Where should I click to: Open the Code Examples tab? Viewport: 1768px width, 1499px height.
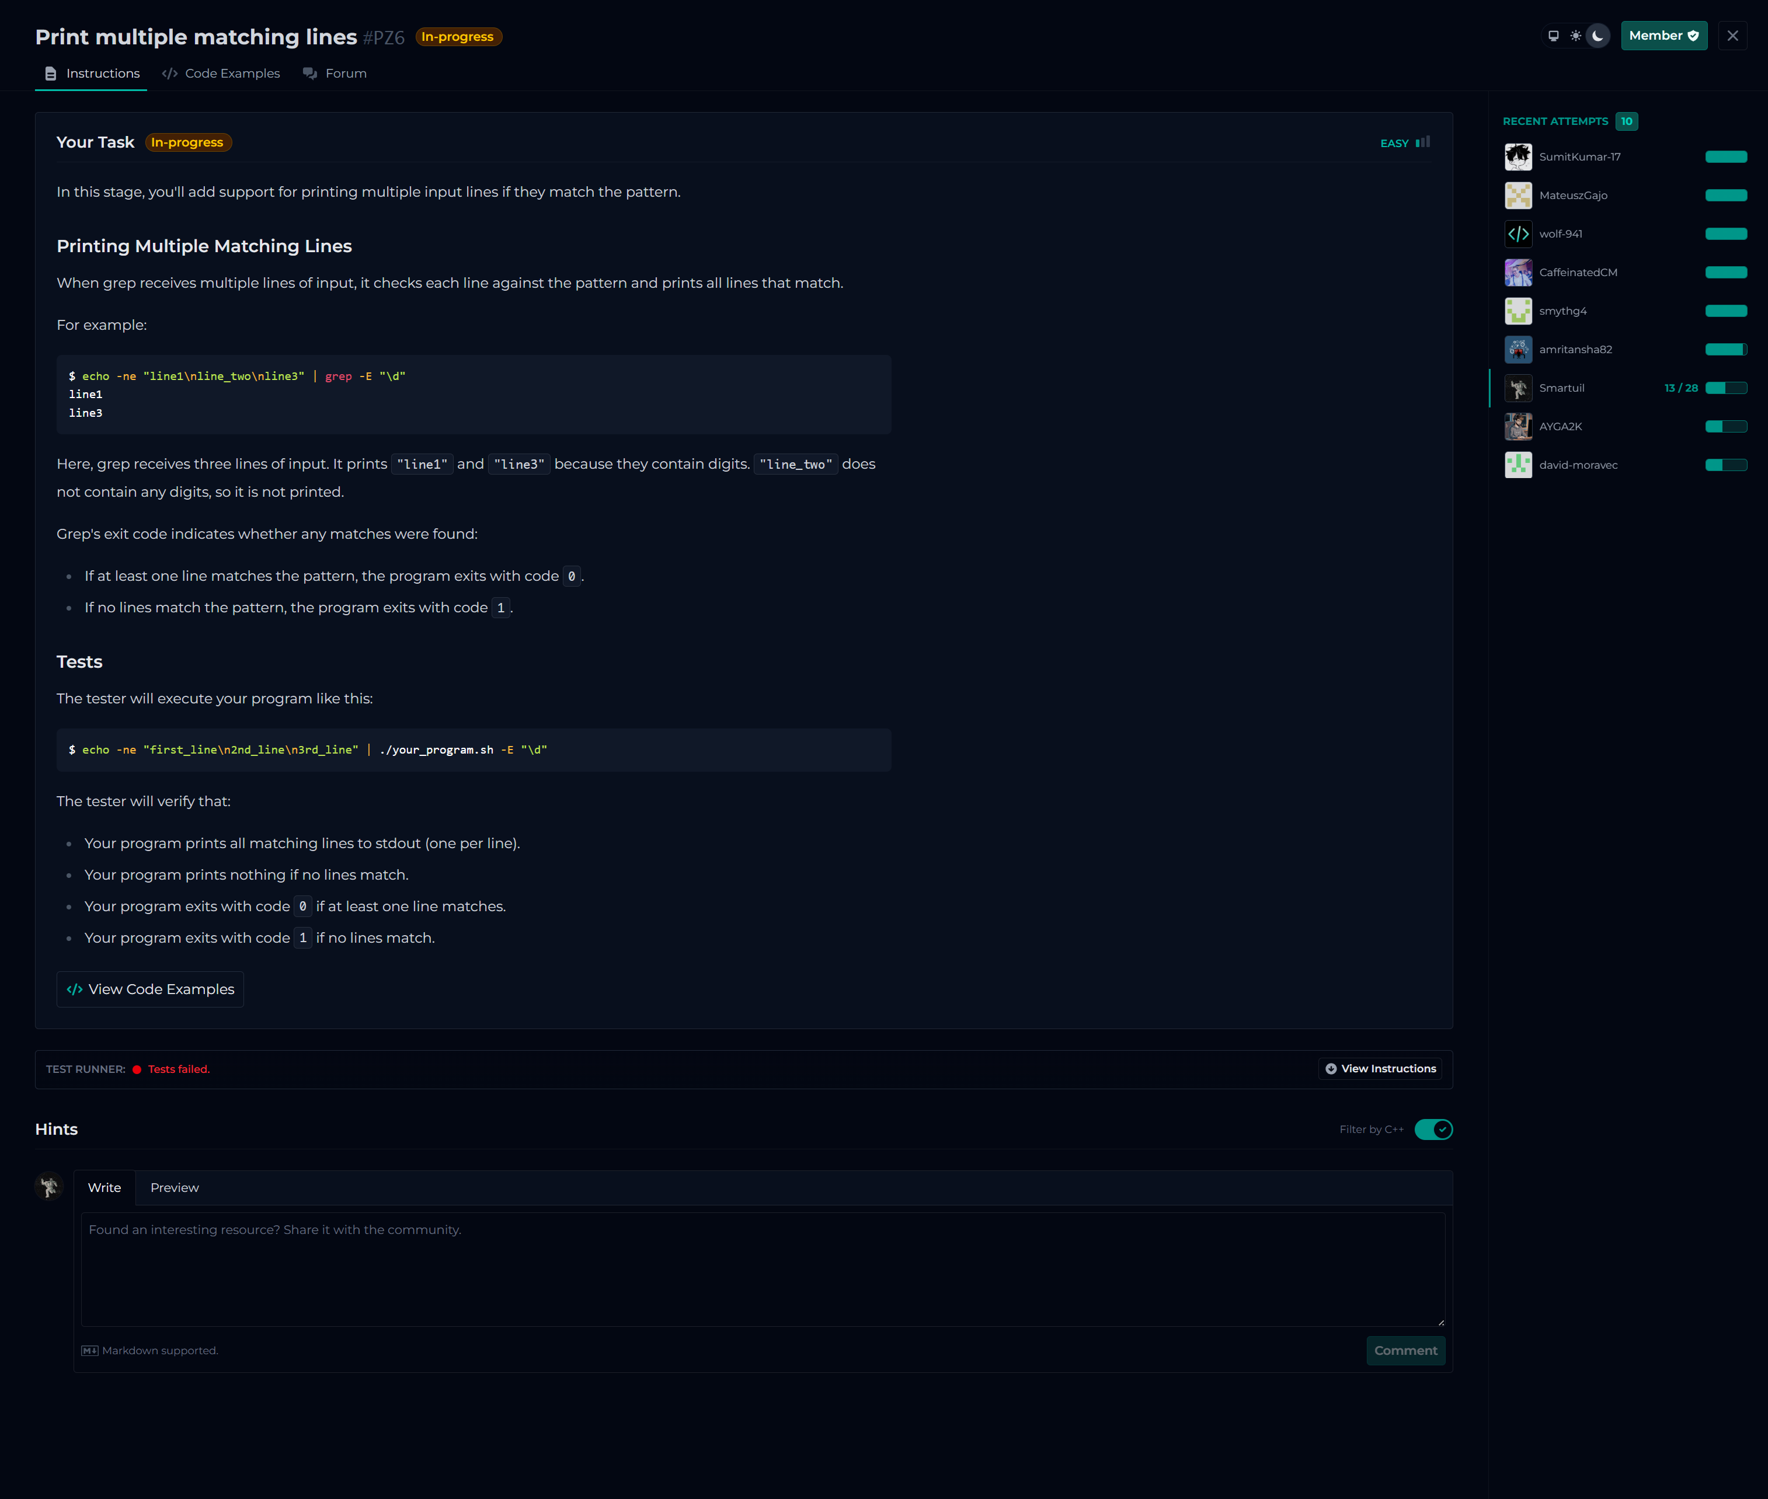pyautogui.click(x=221, y=74)
